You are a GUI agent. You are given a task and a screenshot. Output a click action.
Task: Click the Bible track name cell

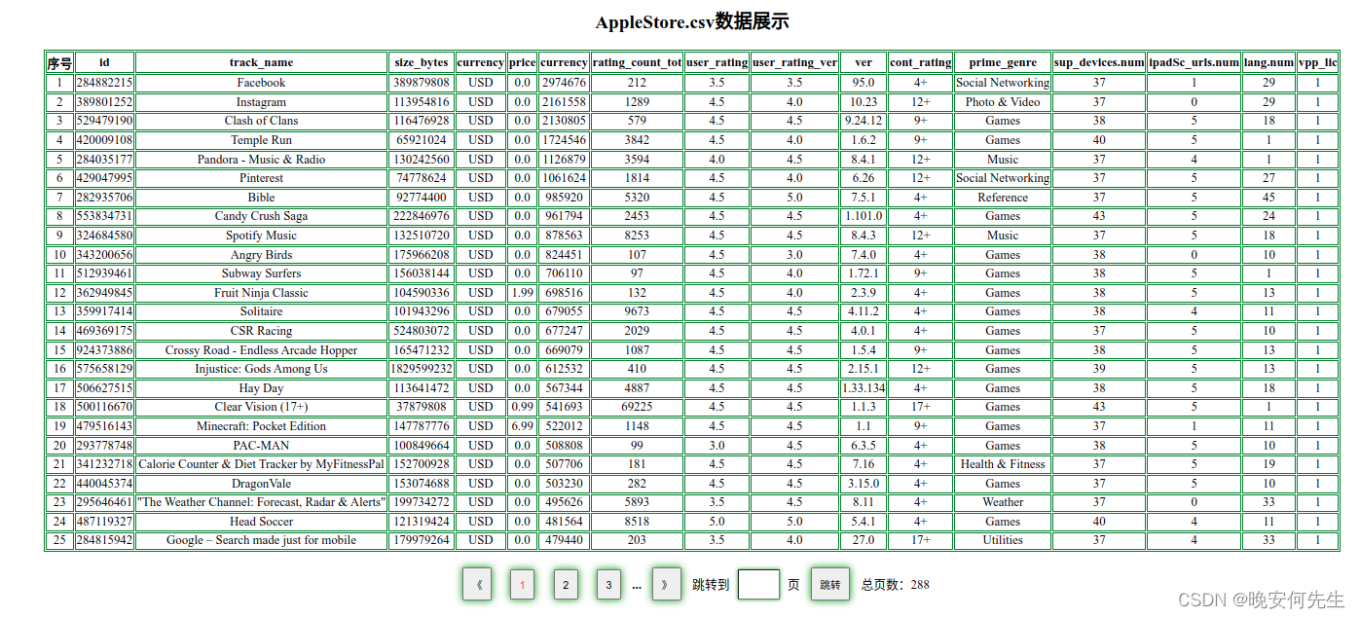(261, 198)
